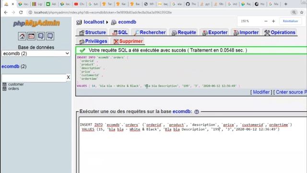The image size is (307, 173).
Task: Switch to the 'be' browser tab
Action: [x=163, y=4]
